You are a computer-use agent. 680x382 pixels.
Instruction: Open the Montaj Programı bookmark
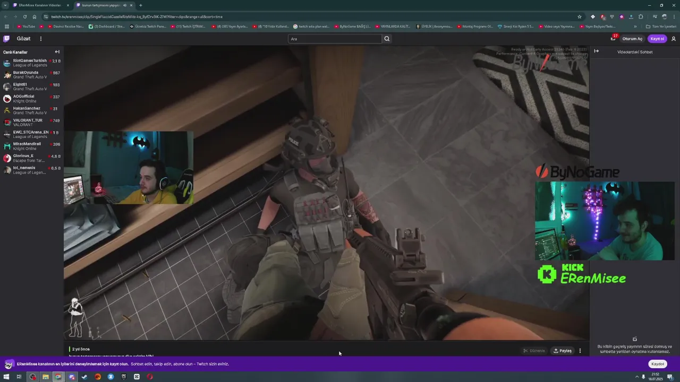475,26
